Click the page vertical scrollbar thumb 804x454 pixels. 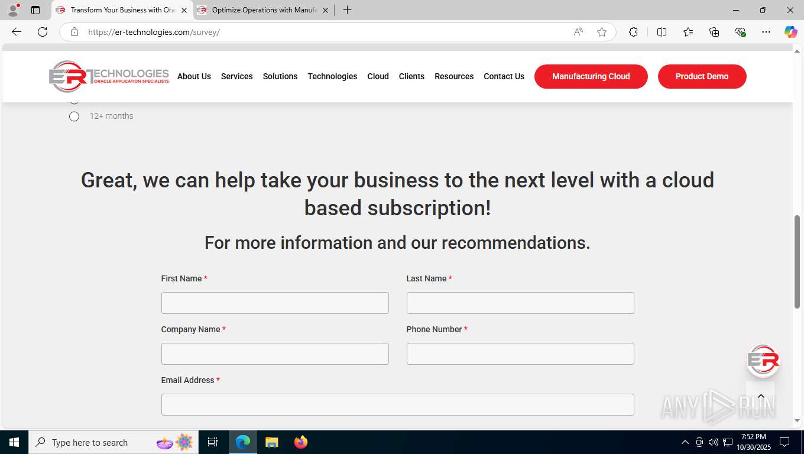[x=797, y=261]
